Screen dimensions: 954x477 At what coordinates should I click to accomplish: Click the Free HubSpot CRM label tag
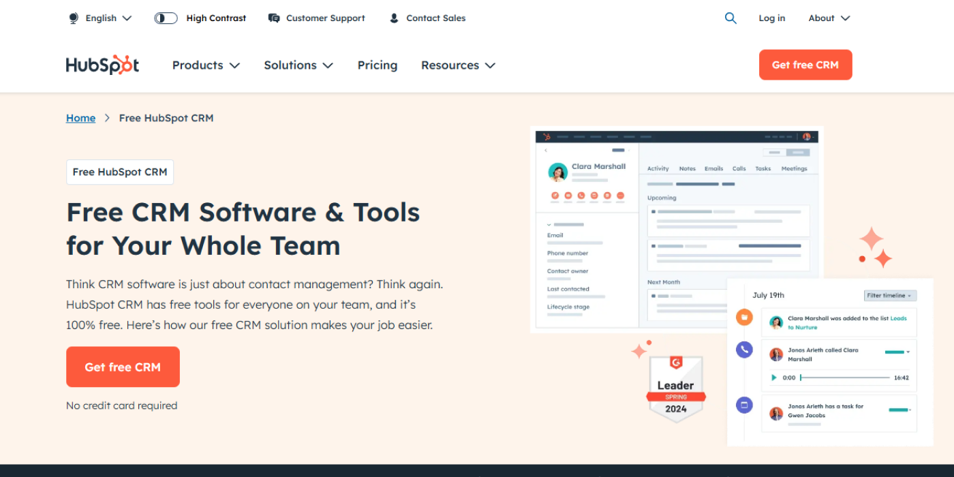(120, 172)
